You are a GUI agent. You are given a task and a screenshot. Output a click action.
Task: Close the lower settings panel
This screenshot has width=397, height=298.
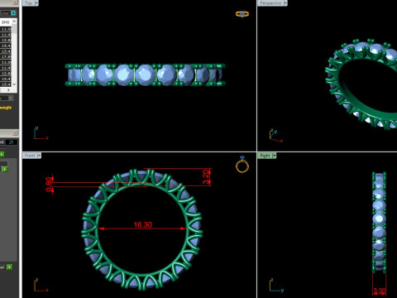click(x=16, y=133)
